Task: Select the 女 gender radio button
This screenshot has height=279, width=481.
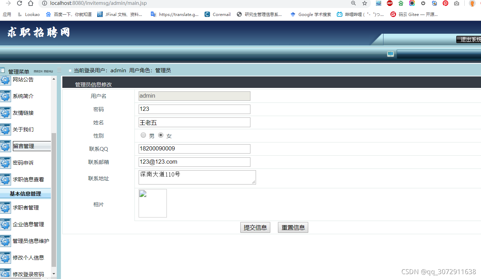Action: (161, 135)
